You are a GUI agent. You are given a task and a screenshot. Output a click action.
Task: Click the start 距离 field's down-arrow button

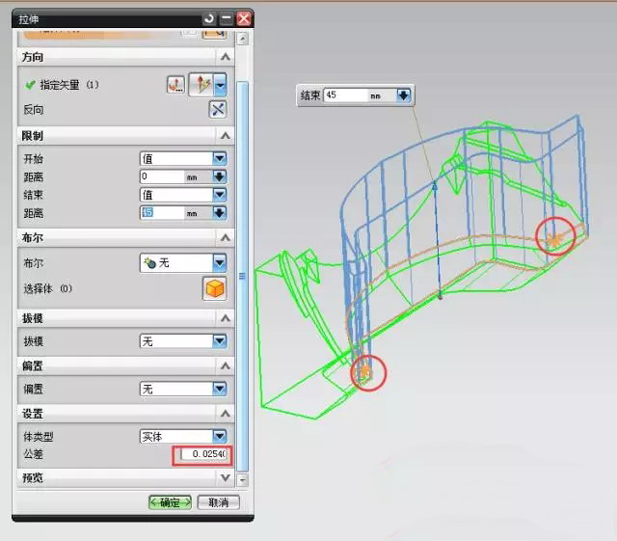(219, 176)
